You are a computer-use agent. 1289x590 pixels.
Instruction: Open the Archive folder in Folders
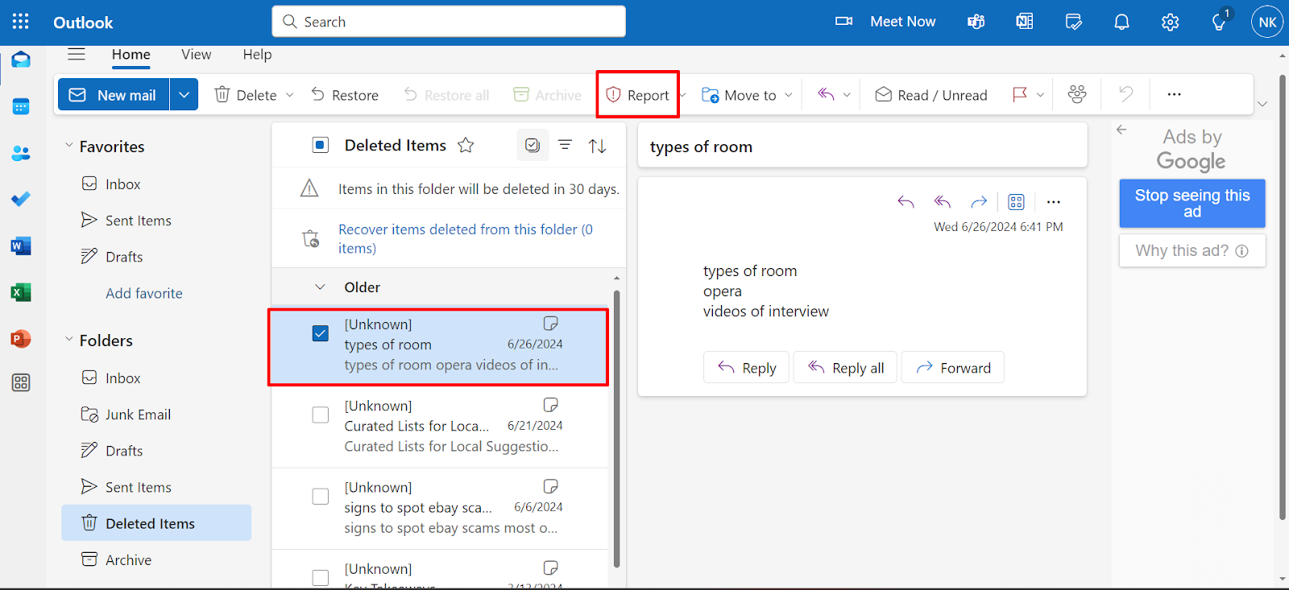coord(156,559)
